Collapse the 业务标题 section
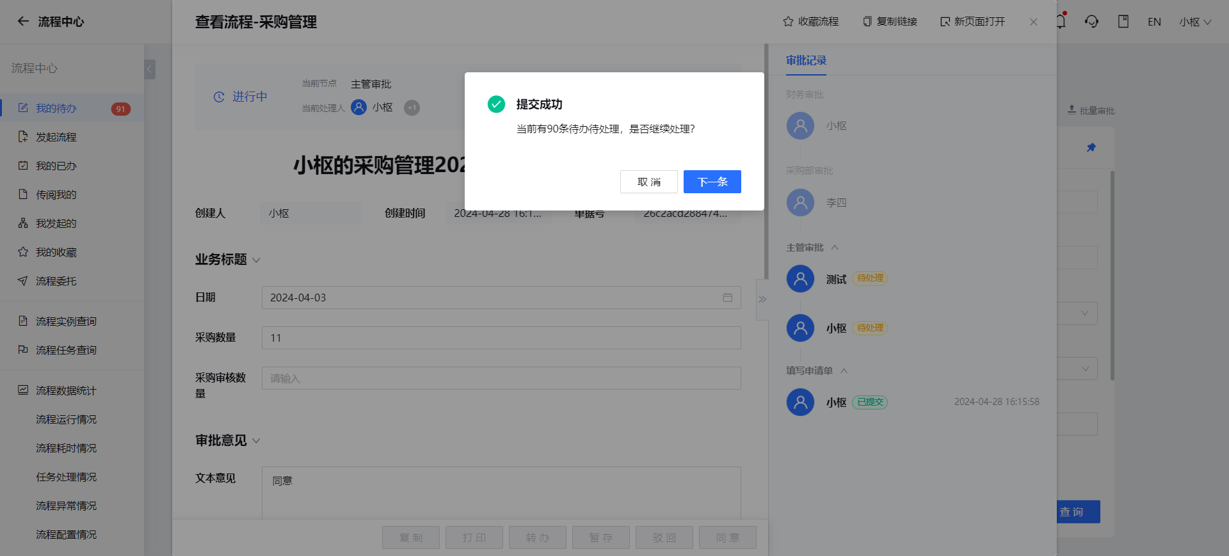1229x556 pixels. tap(256, 260)
